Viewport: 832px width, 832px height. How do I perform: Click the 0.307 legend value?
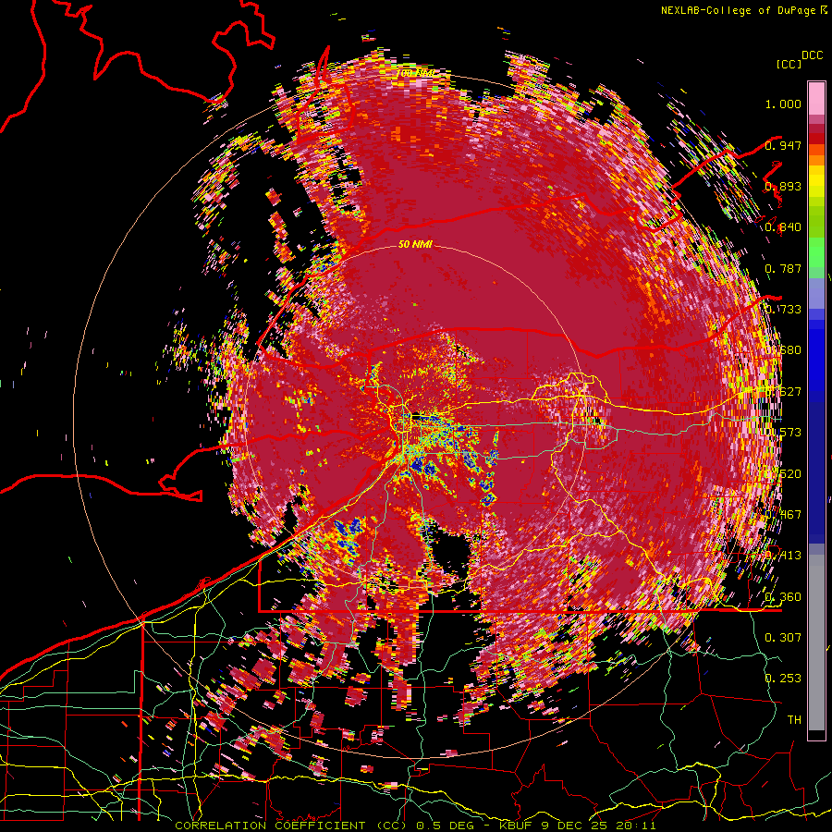coord(783,637)
